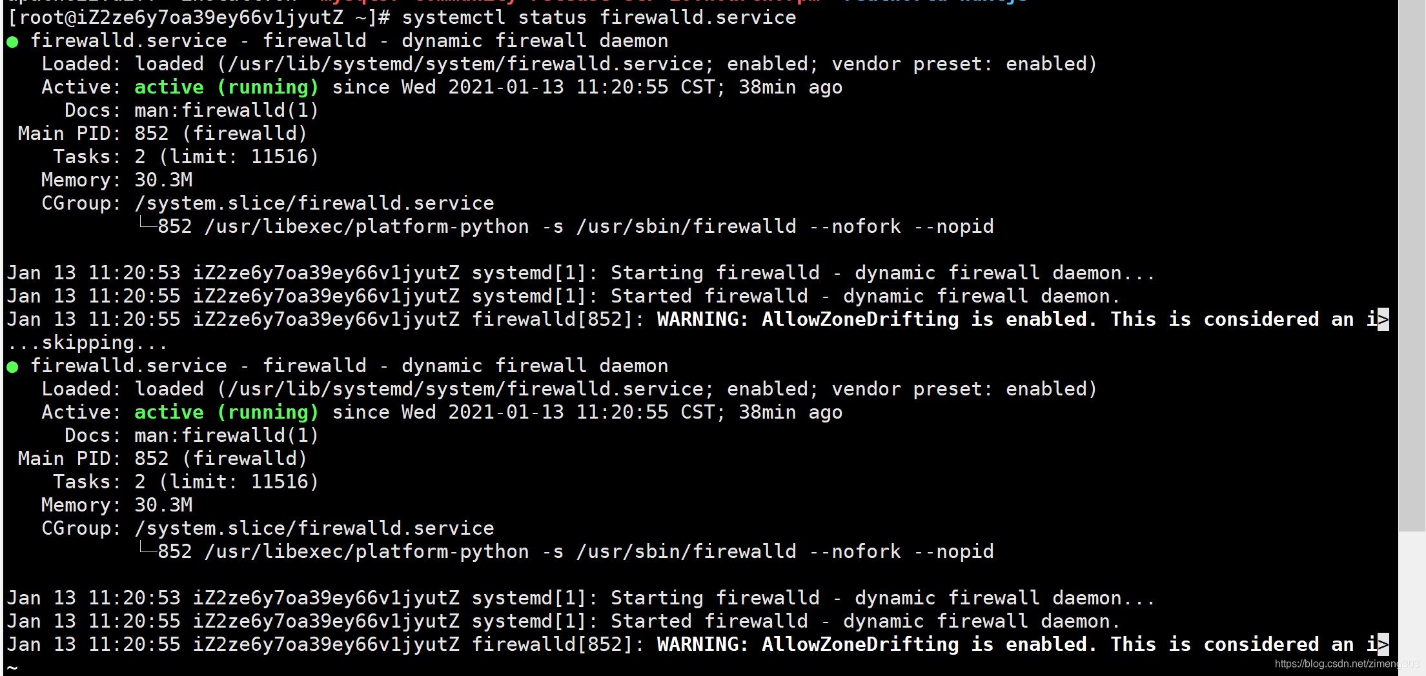Click the systemctl status firewalld.service command text
This screenshot has height=676, width=1426.
pyautogui.click(x=599, y=17)
